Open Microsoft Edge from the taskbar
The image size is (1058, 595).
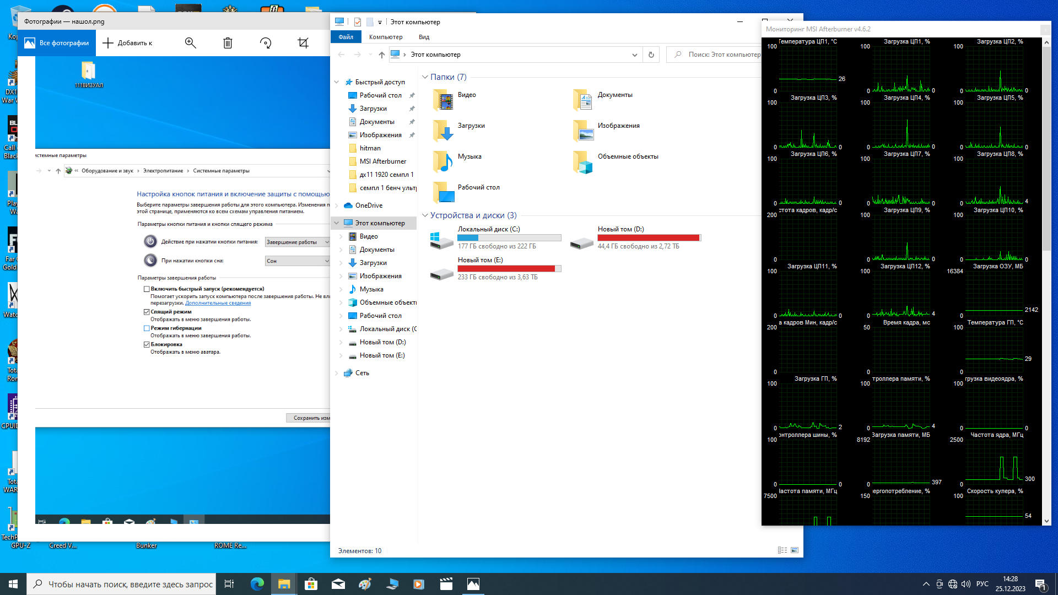tap(257, 584)
